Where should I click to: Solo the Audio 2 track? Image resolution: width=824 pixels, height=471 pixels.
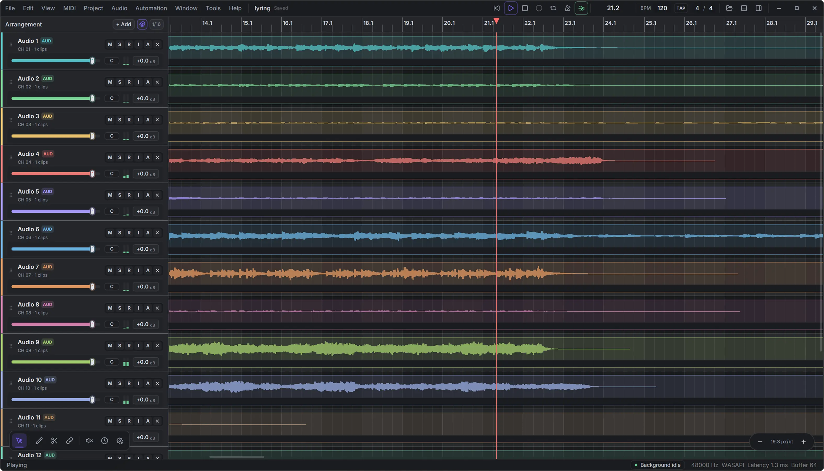120,82
